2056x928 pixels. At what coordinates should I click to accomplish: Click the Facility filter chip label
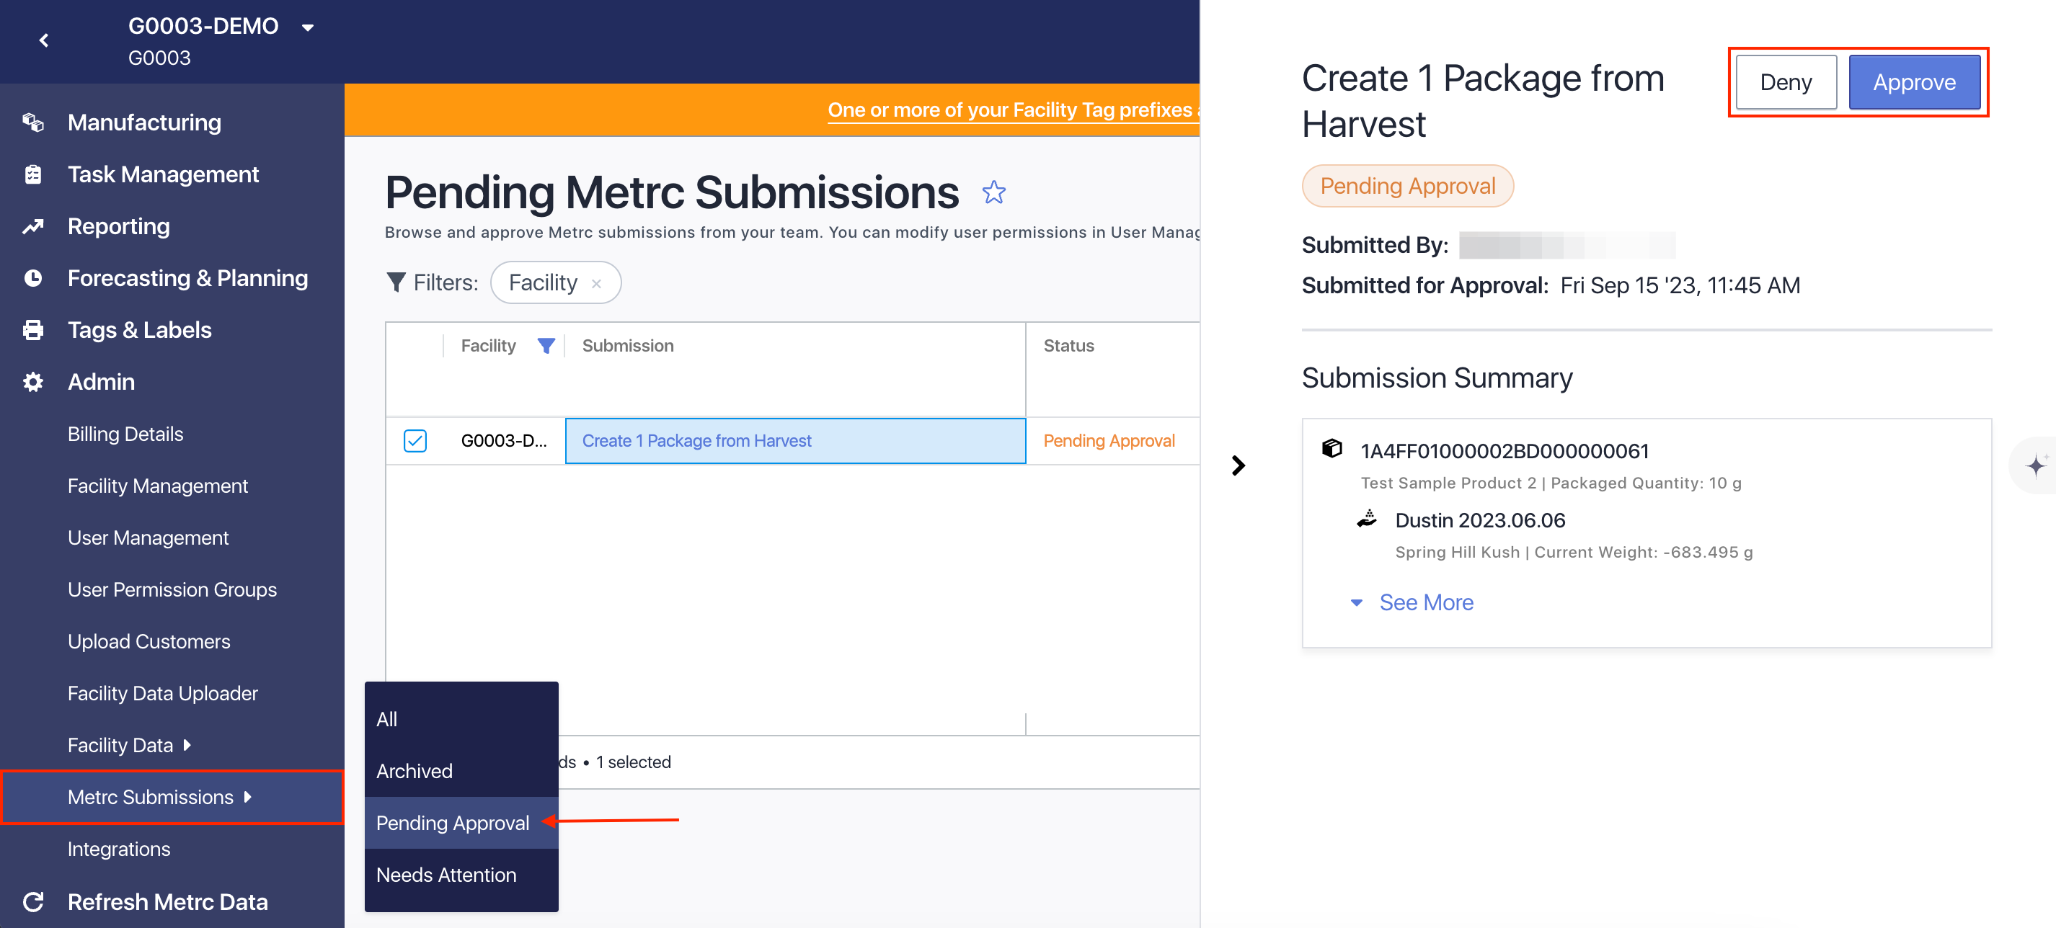coord(543,282)
